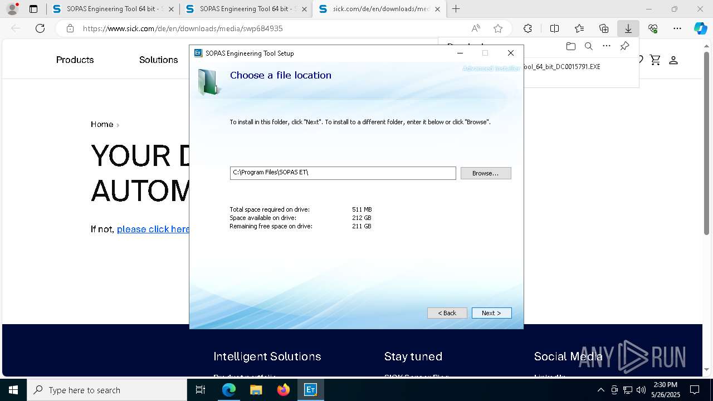Pin the downloads panel
The image size is (713, 401).
(x=624, y=46)
